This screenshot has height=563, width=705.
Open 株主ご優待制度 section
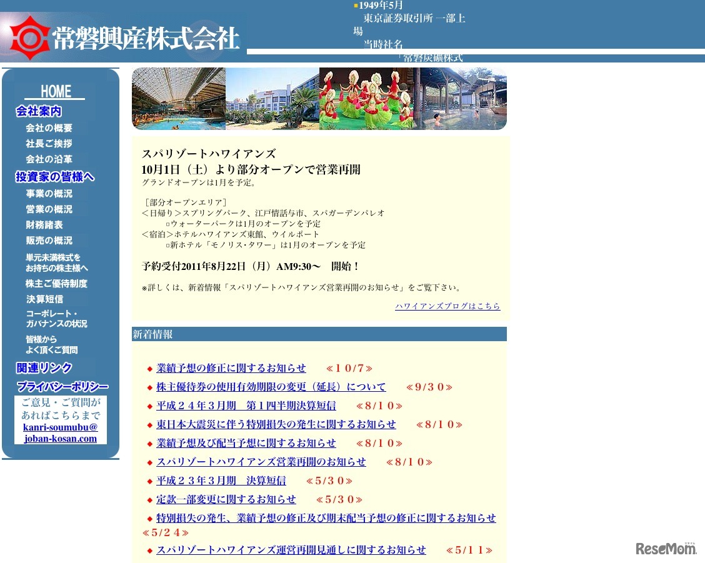(x=56, y=284)
